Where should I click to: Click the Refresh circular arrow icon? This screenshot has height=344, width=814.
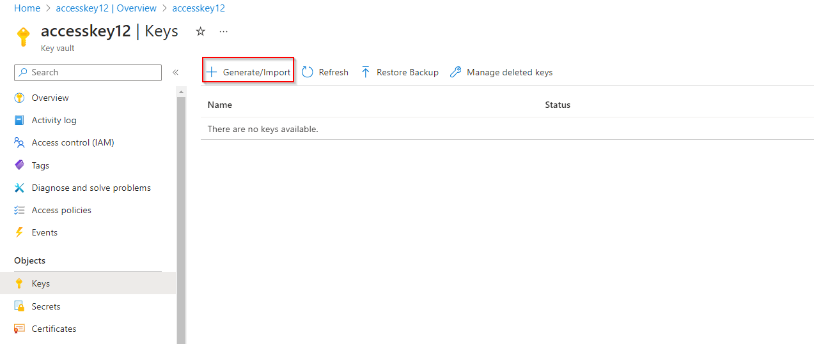point(308,72)
